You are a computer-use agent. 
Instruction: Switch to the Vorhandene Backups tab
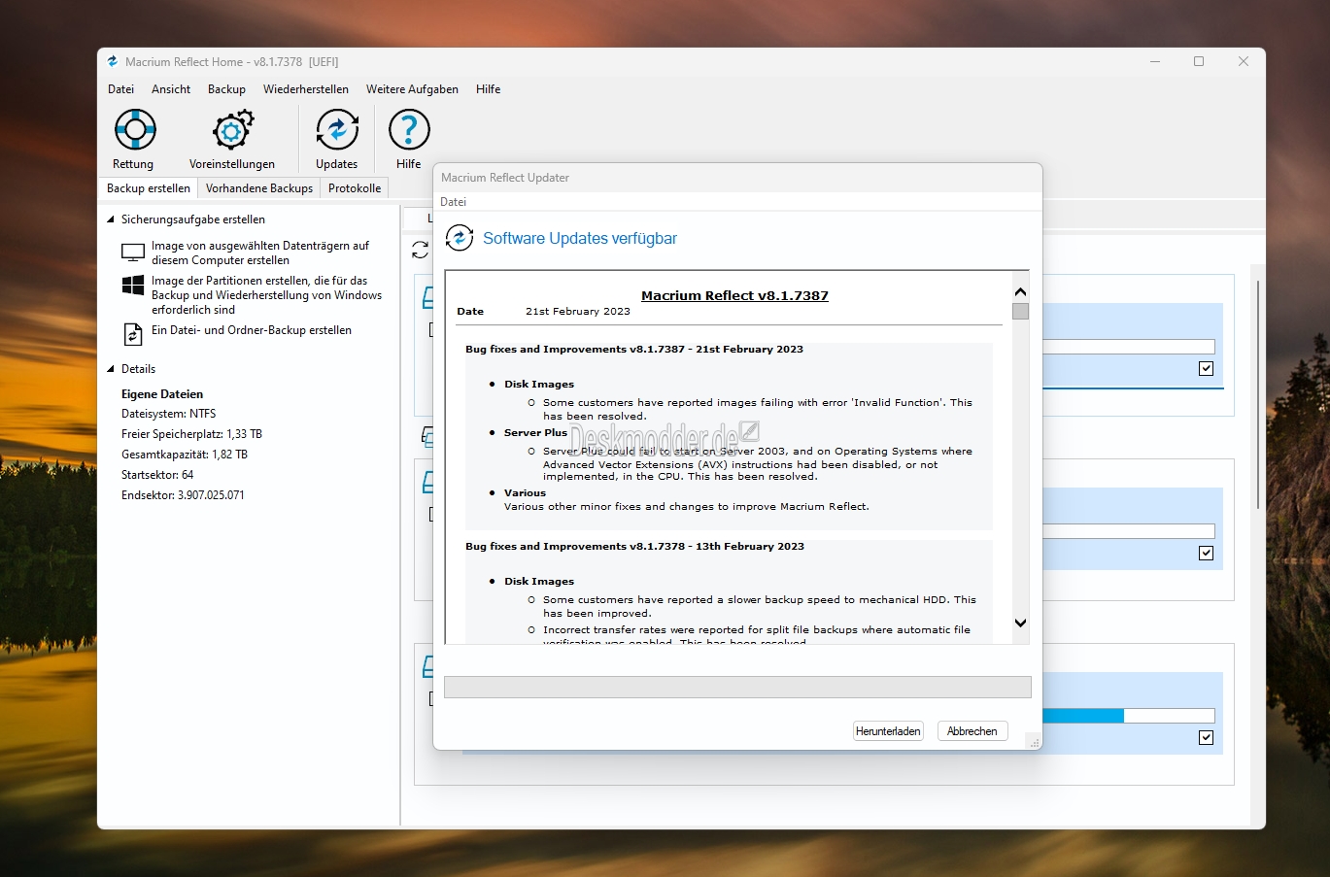tap(259, 188)
